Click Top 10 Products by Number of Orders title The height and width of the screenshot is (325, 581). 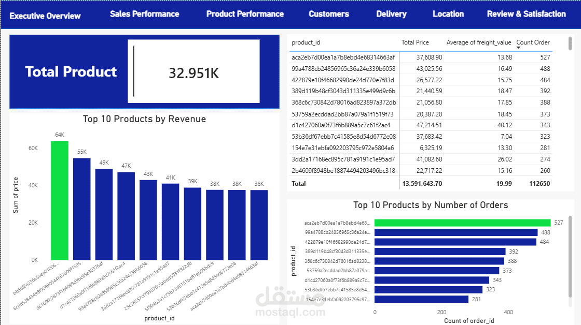[x=431, y=205]
